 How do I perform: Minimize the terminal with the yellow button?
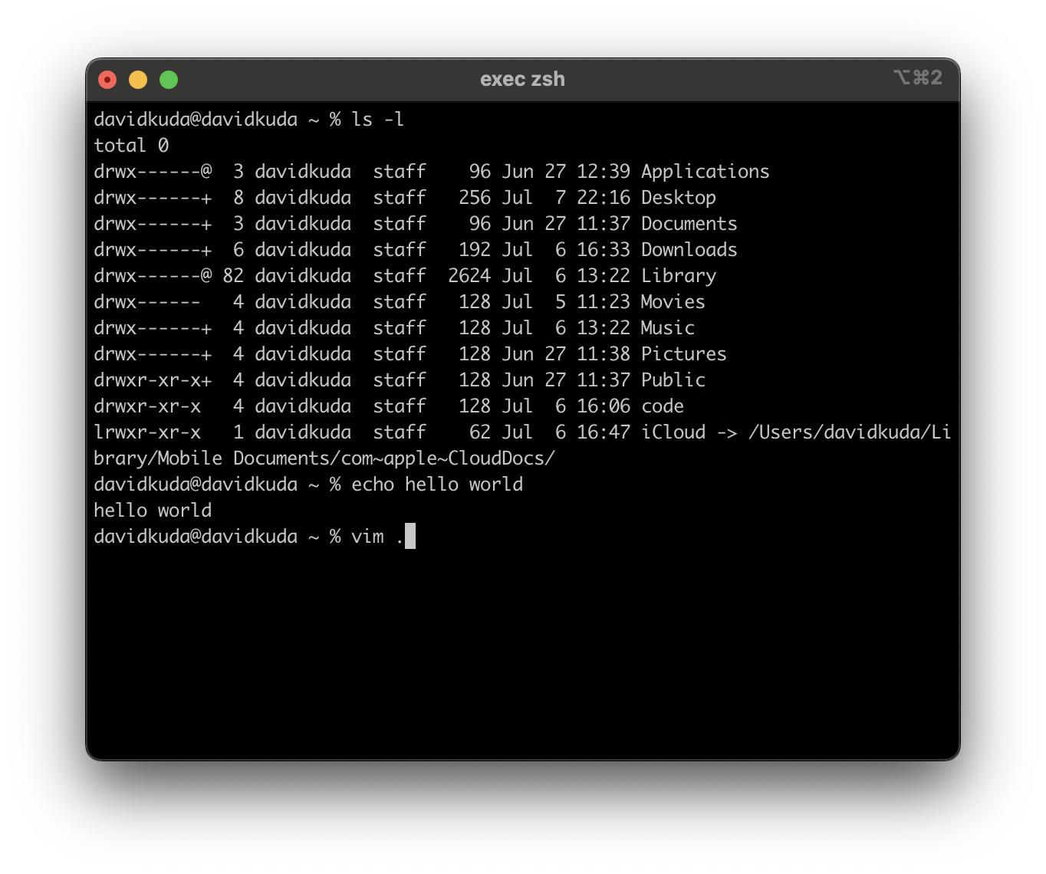138,80
